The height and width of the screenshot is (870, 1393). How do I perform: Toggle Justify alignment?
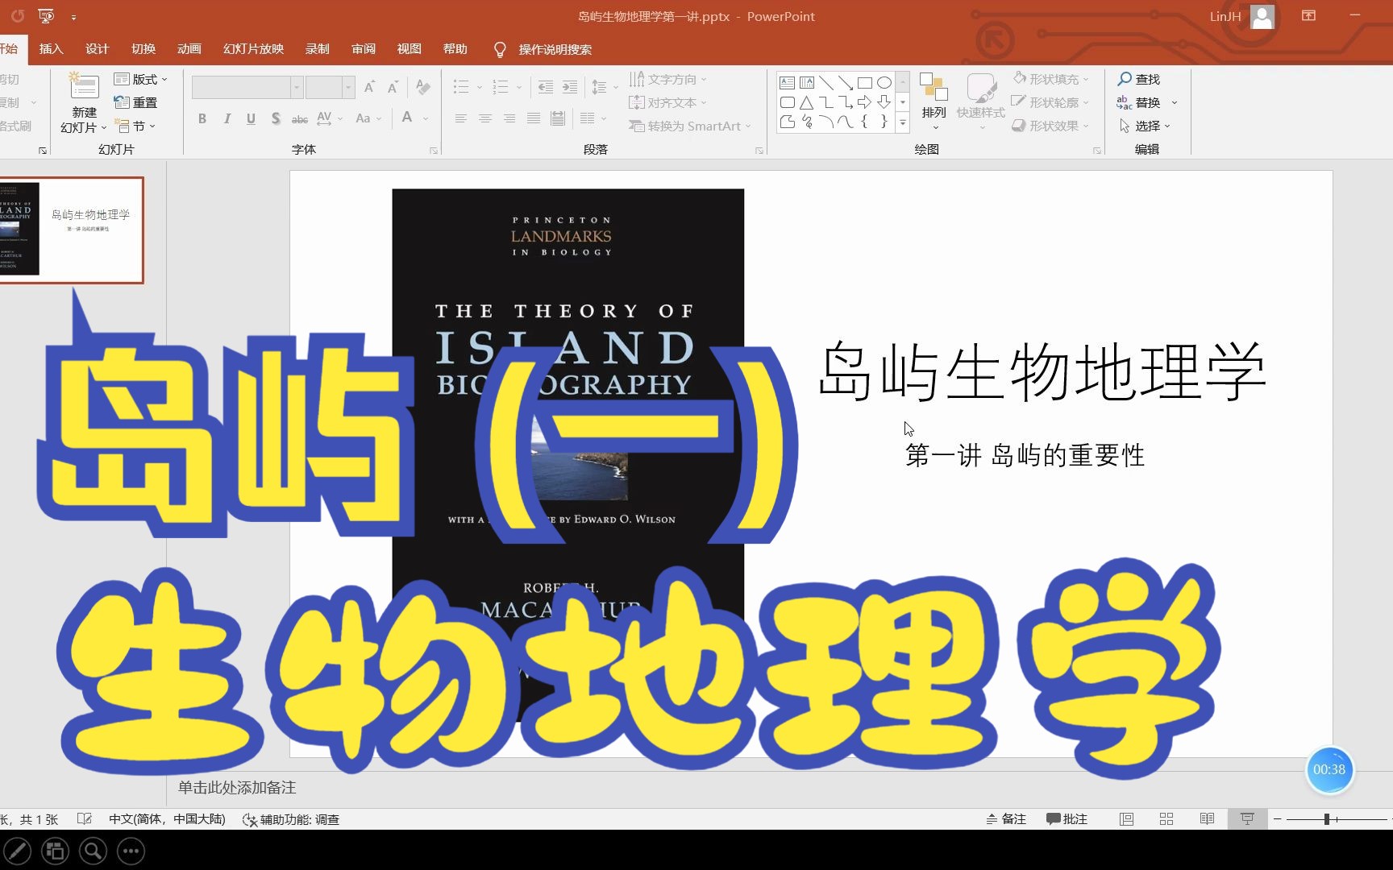click(534, 118)
